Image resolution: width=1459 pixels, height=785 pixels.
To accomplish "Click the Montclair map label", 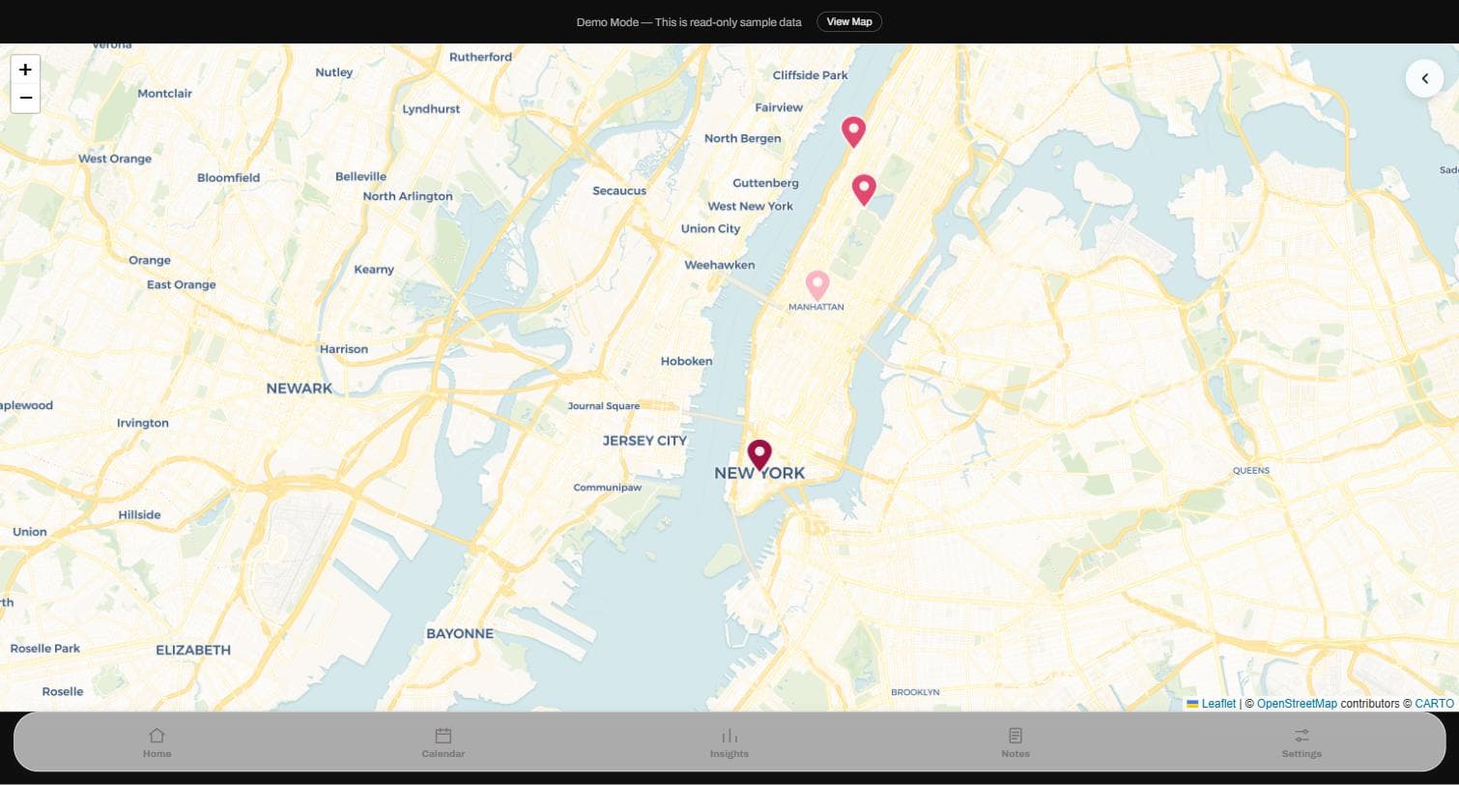I will [x=165, y=94].
